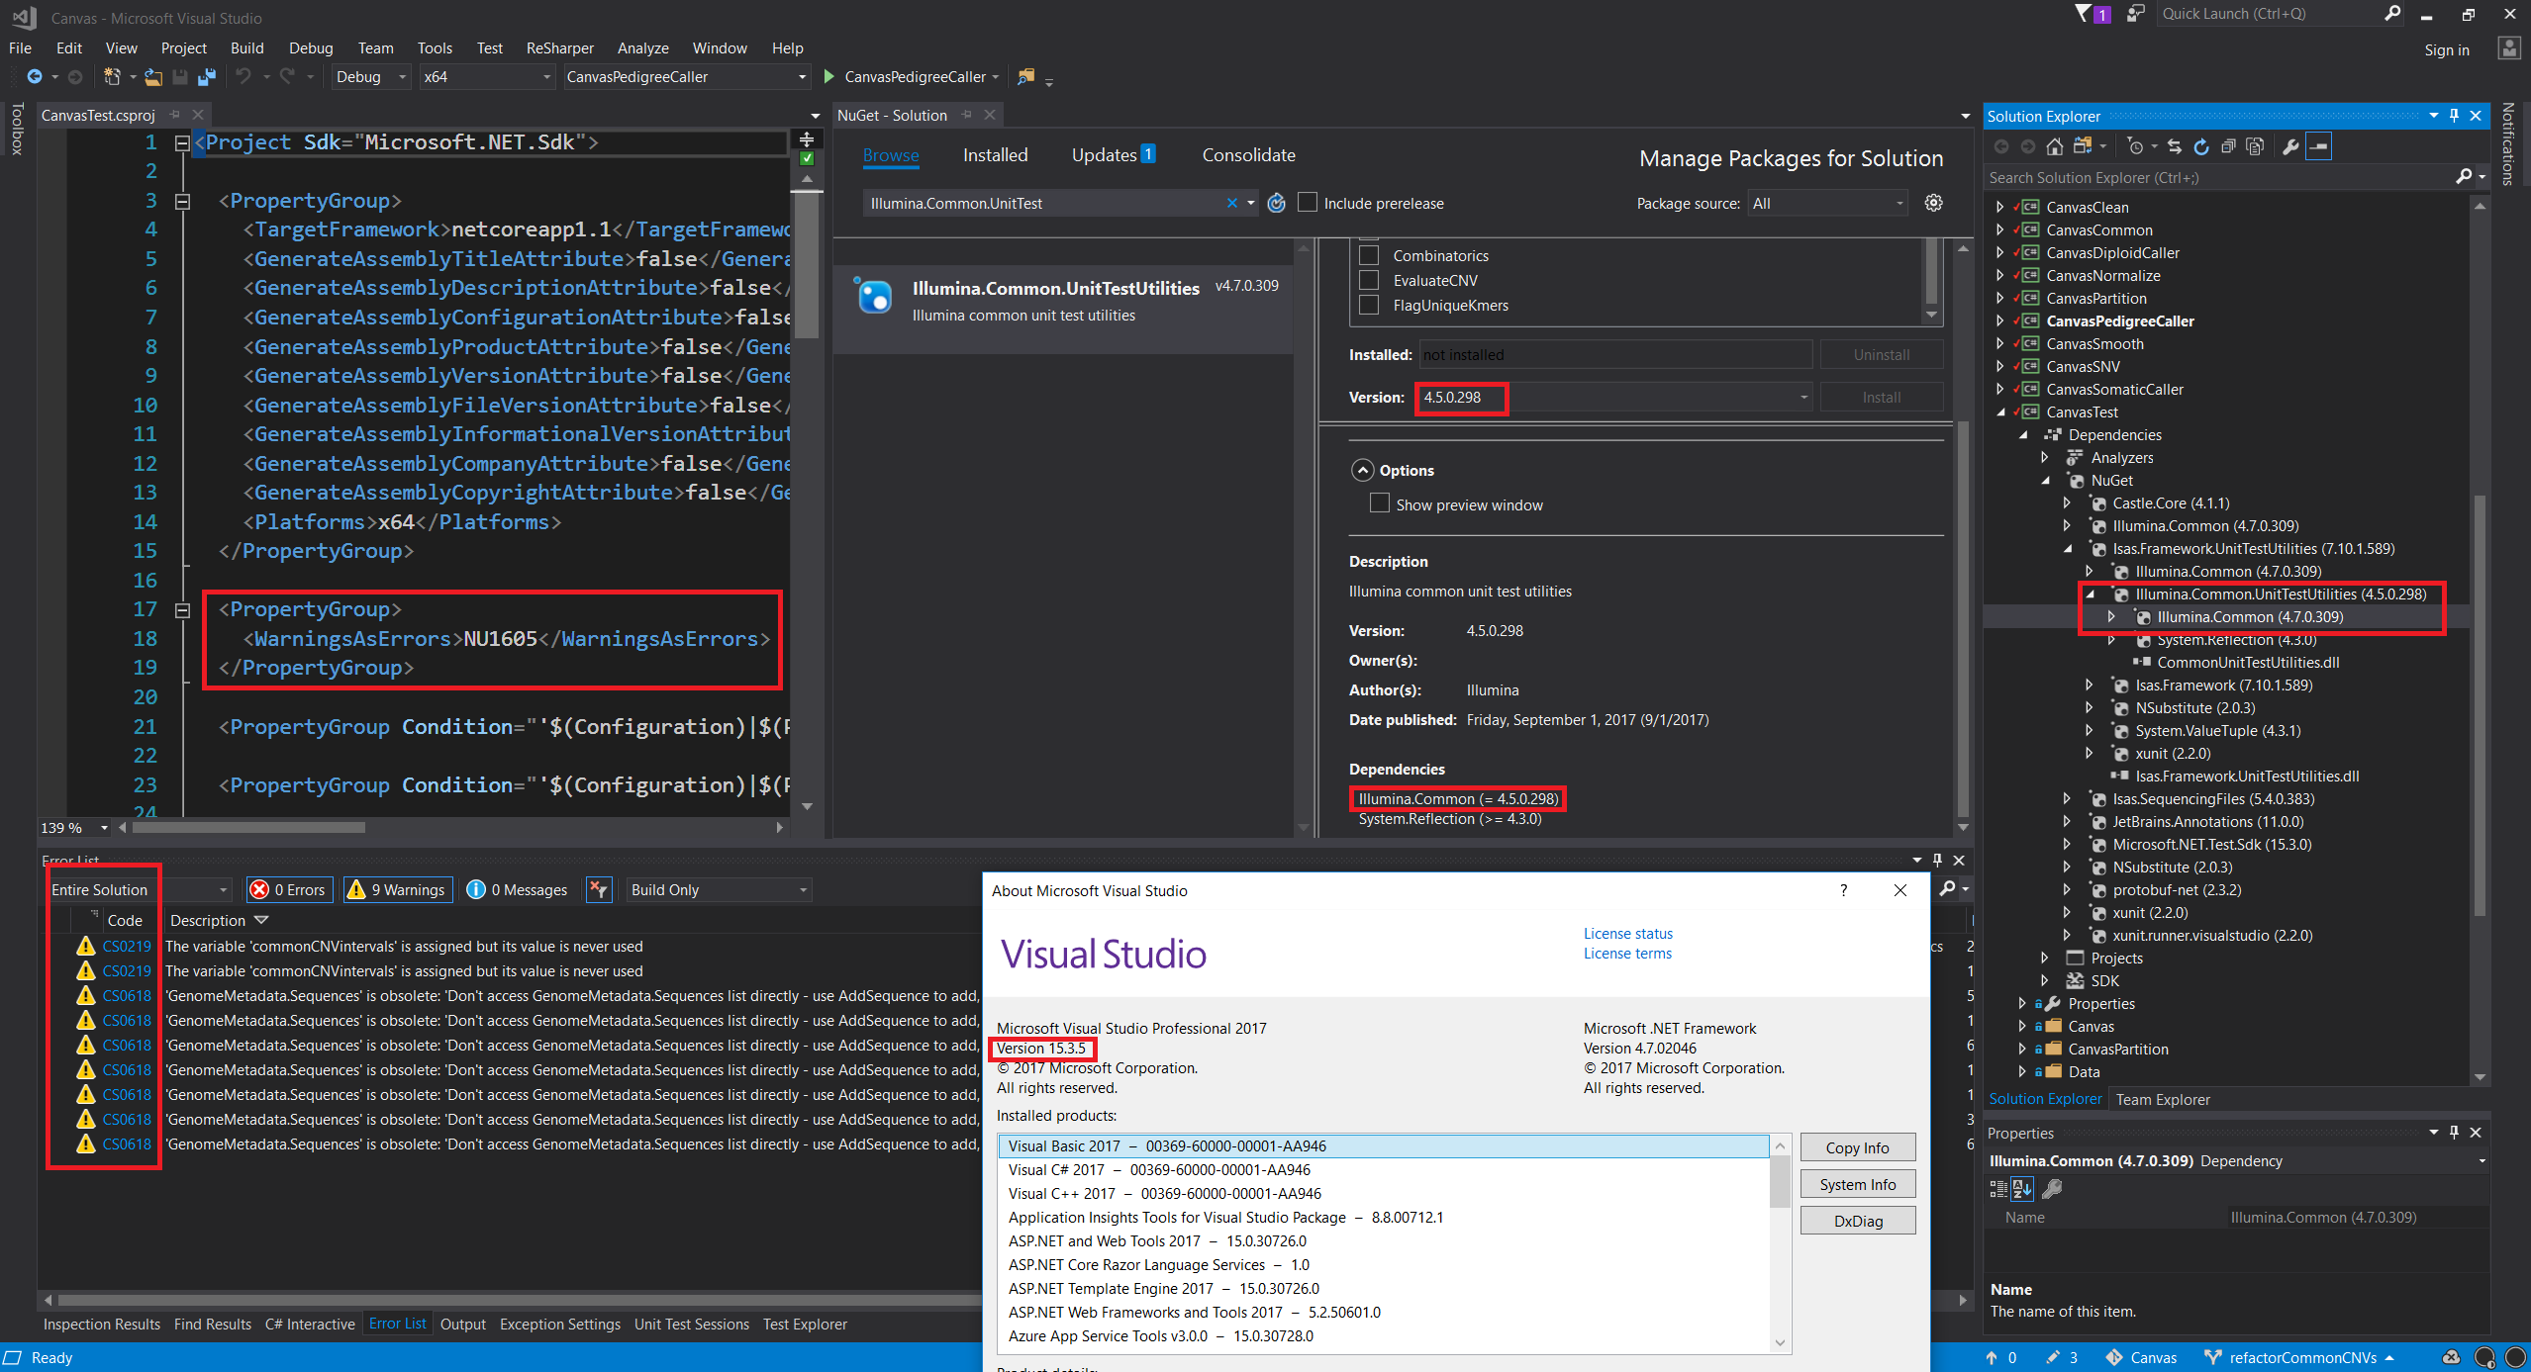The height and width of the screenshot is (1372, 2531).
Task: Expand the CanvasCommon project node
Action: pyautogui.click(x=1999, y=229)
